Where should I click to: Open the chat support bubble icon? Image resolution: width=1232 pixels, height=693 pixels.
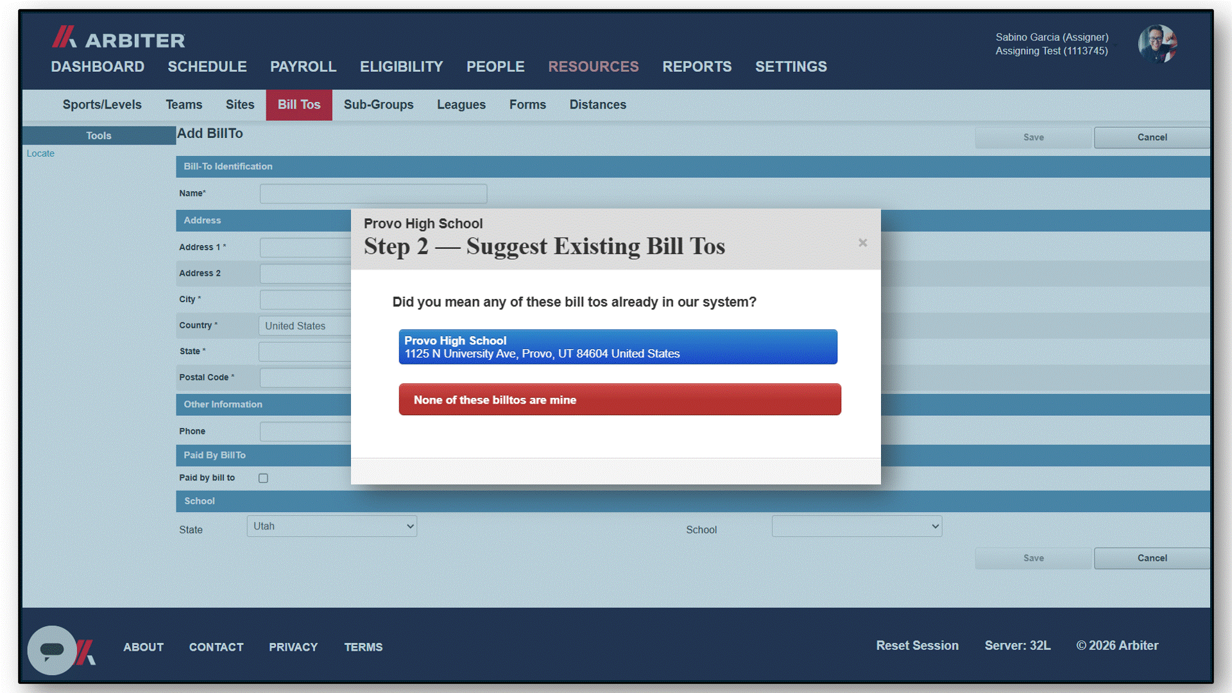click(52, 650)
